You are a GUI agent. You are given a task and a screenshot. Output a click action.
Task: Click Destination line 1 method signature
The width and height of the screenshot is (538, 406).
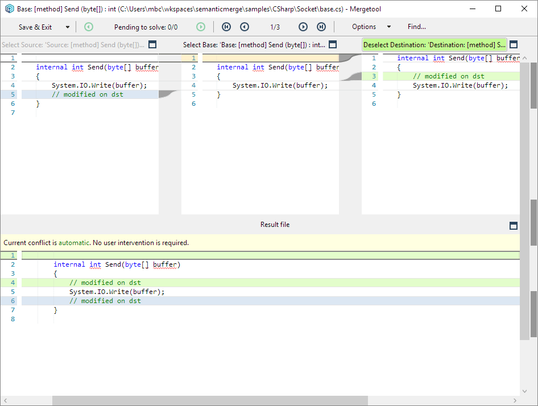click(x=458, y=59)
